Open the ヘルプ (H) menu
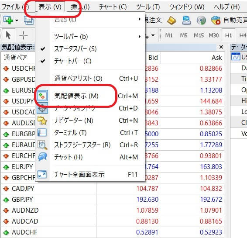The width and height of the screenshot is (247, 238). tap(226, 7)
